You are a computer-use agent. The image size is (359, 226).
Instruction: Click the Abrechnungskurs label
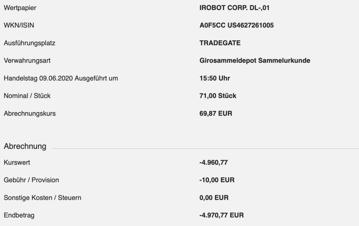point(30,114)
